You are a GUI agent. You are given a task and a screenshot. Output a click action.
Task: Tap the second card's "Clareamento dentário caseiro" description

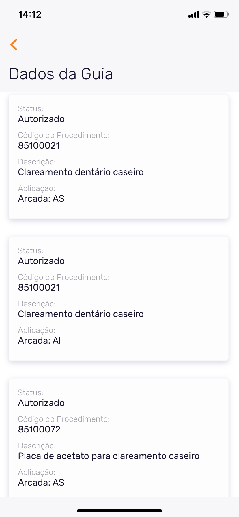tap(81, 314)
